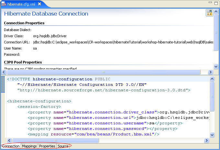Click right arrow of source horizontal scrollbar
Screen dimensions: 220x150
coord(206,140)
